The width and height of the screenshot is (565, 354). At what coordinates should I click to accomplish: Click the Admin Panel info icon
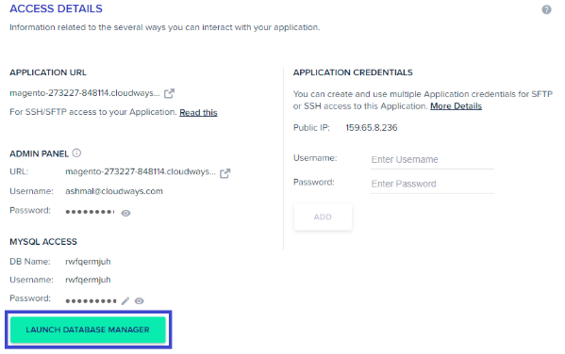tap(76, 153)
